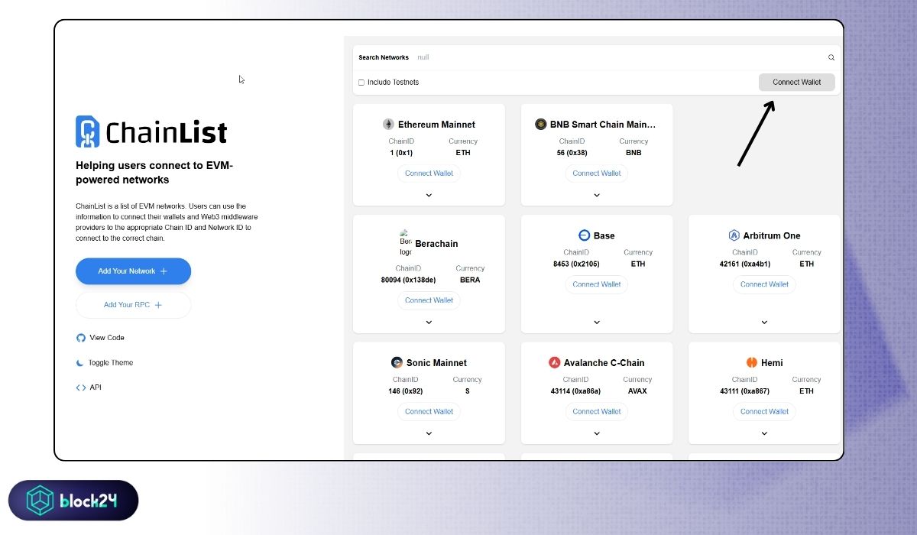Click the Ethereum Mainnet title text
Screen dimensions: 917x535
click(x=436, y=125)
